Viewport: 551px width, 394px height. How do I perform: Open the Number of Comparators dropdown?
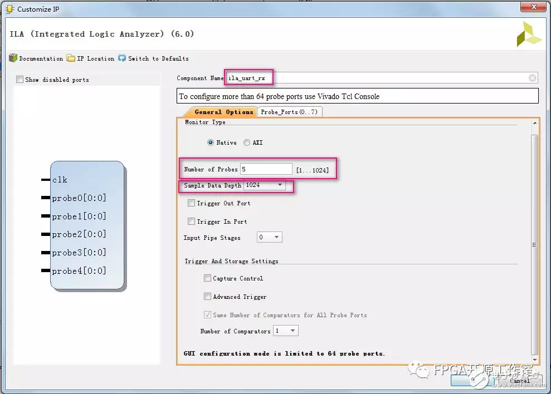tap(286, 331)
